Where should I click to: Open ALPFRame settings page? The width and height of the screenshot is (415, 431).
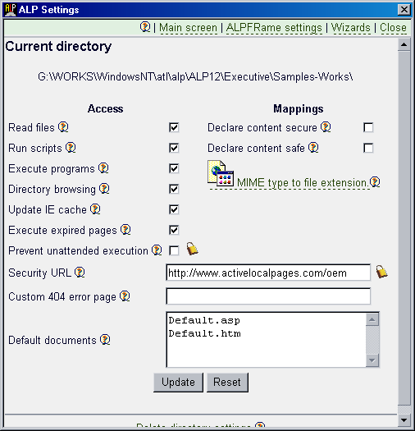click(x=274, y=27)
